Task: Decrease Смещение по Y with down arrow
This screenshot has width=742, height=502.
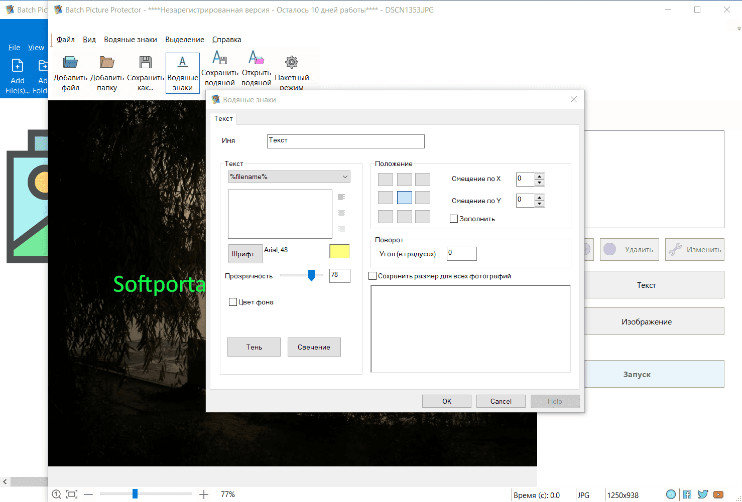Action: pyautogui.click(x=539, y=204)
